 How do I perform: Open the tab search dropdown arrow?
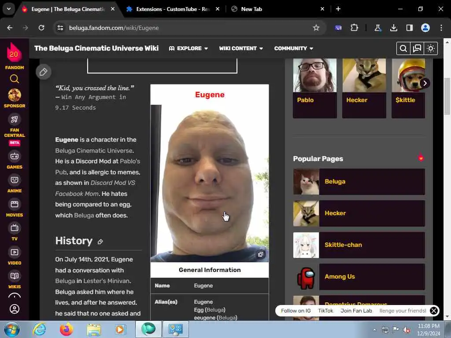[9, 9]
